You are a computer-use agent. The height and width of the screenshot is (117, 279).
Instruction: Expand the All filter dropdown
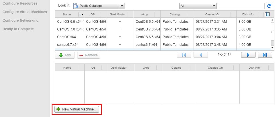(x=213, y=6)
